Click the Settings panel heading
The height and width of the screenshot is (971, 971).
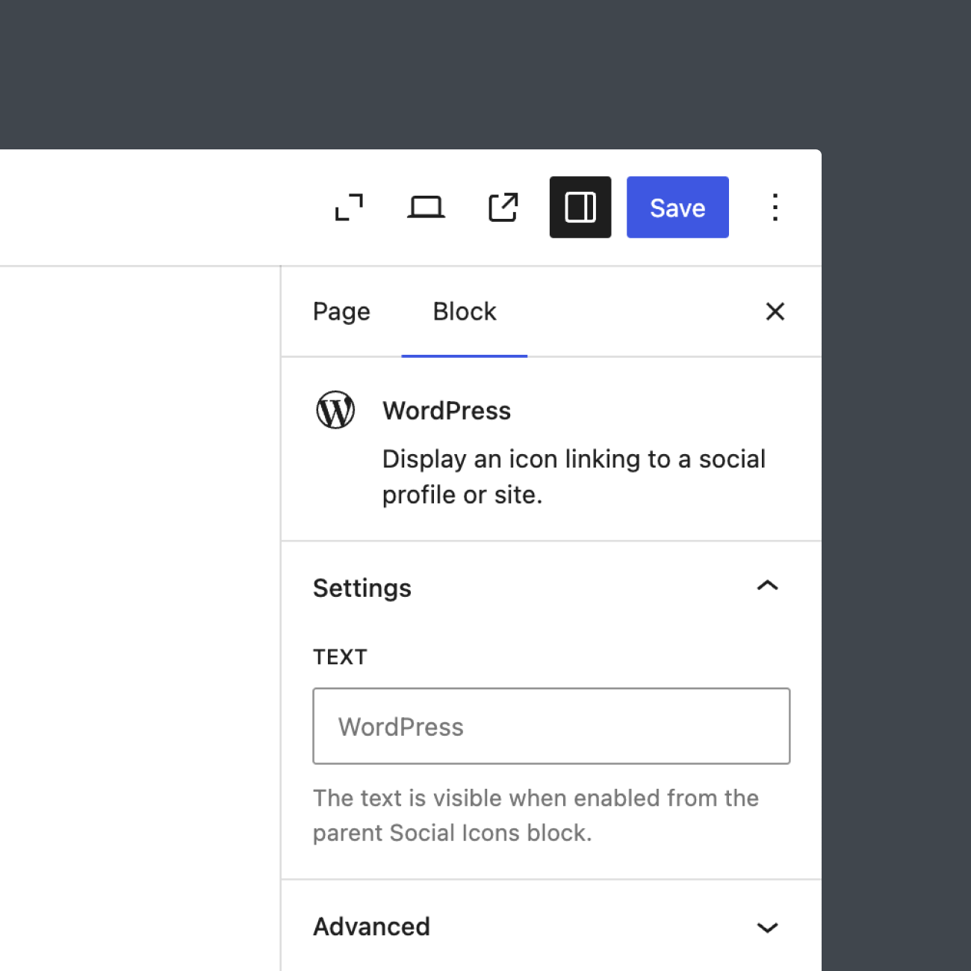click(362, 588)
